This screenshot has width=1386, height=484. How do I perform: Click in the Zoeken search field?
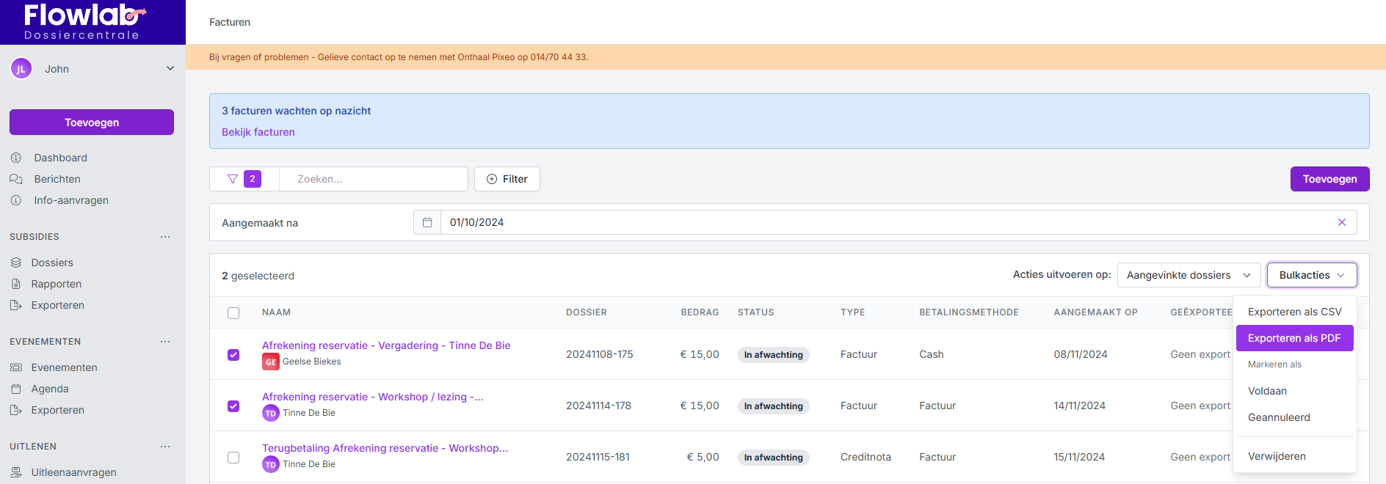pos(374,179)
